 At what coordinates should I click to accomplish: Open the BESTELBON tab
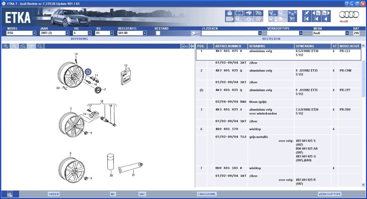[x=271, y=39]
